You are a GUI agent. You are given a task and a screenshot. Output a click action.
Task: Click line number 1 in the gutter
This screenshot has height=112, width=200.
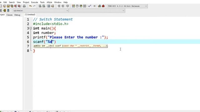tap(28, 19)
